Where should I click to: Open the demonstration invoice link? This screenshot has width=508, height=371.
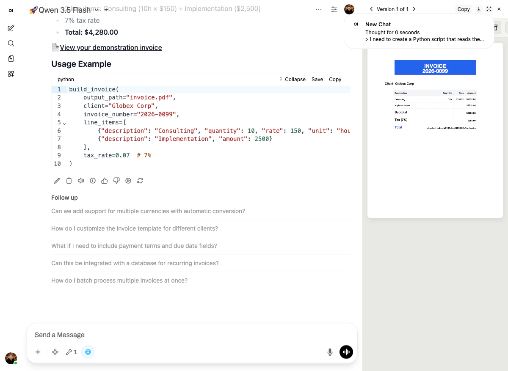click(111, 47)
